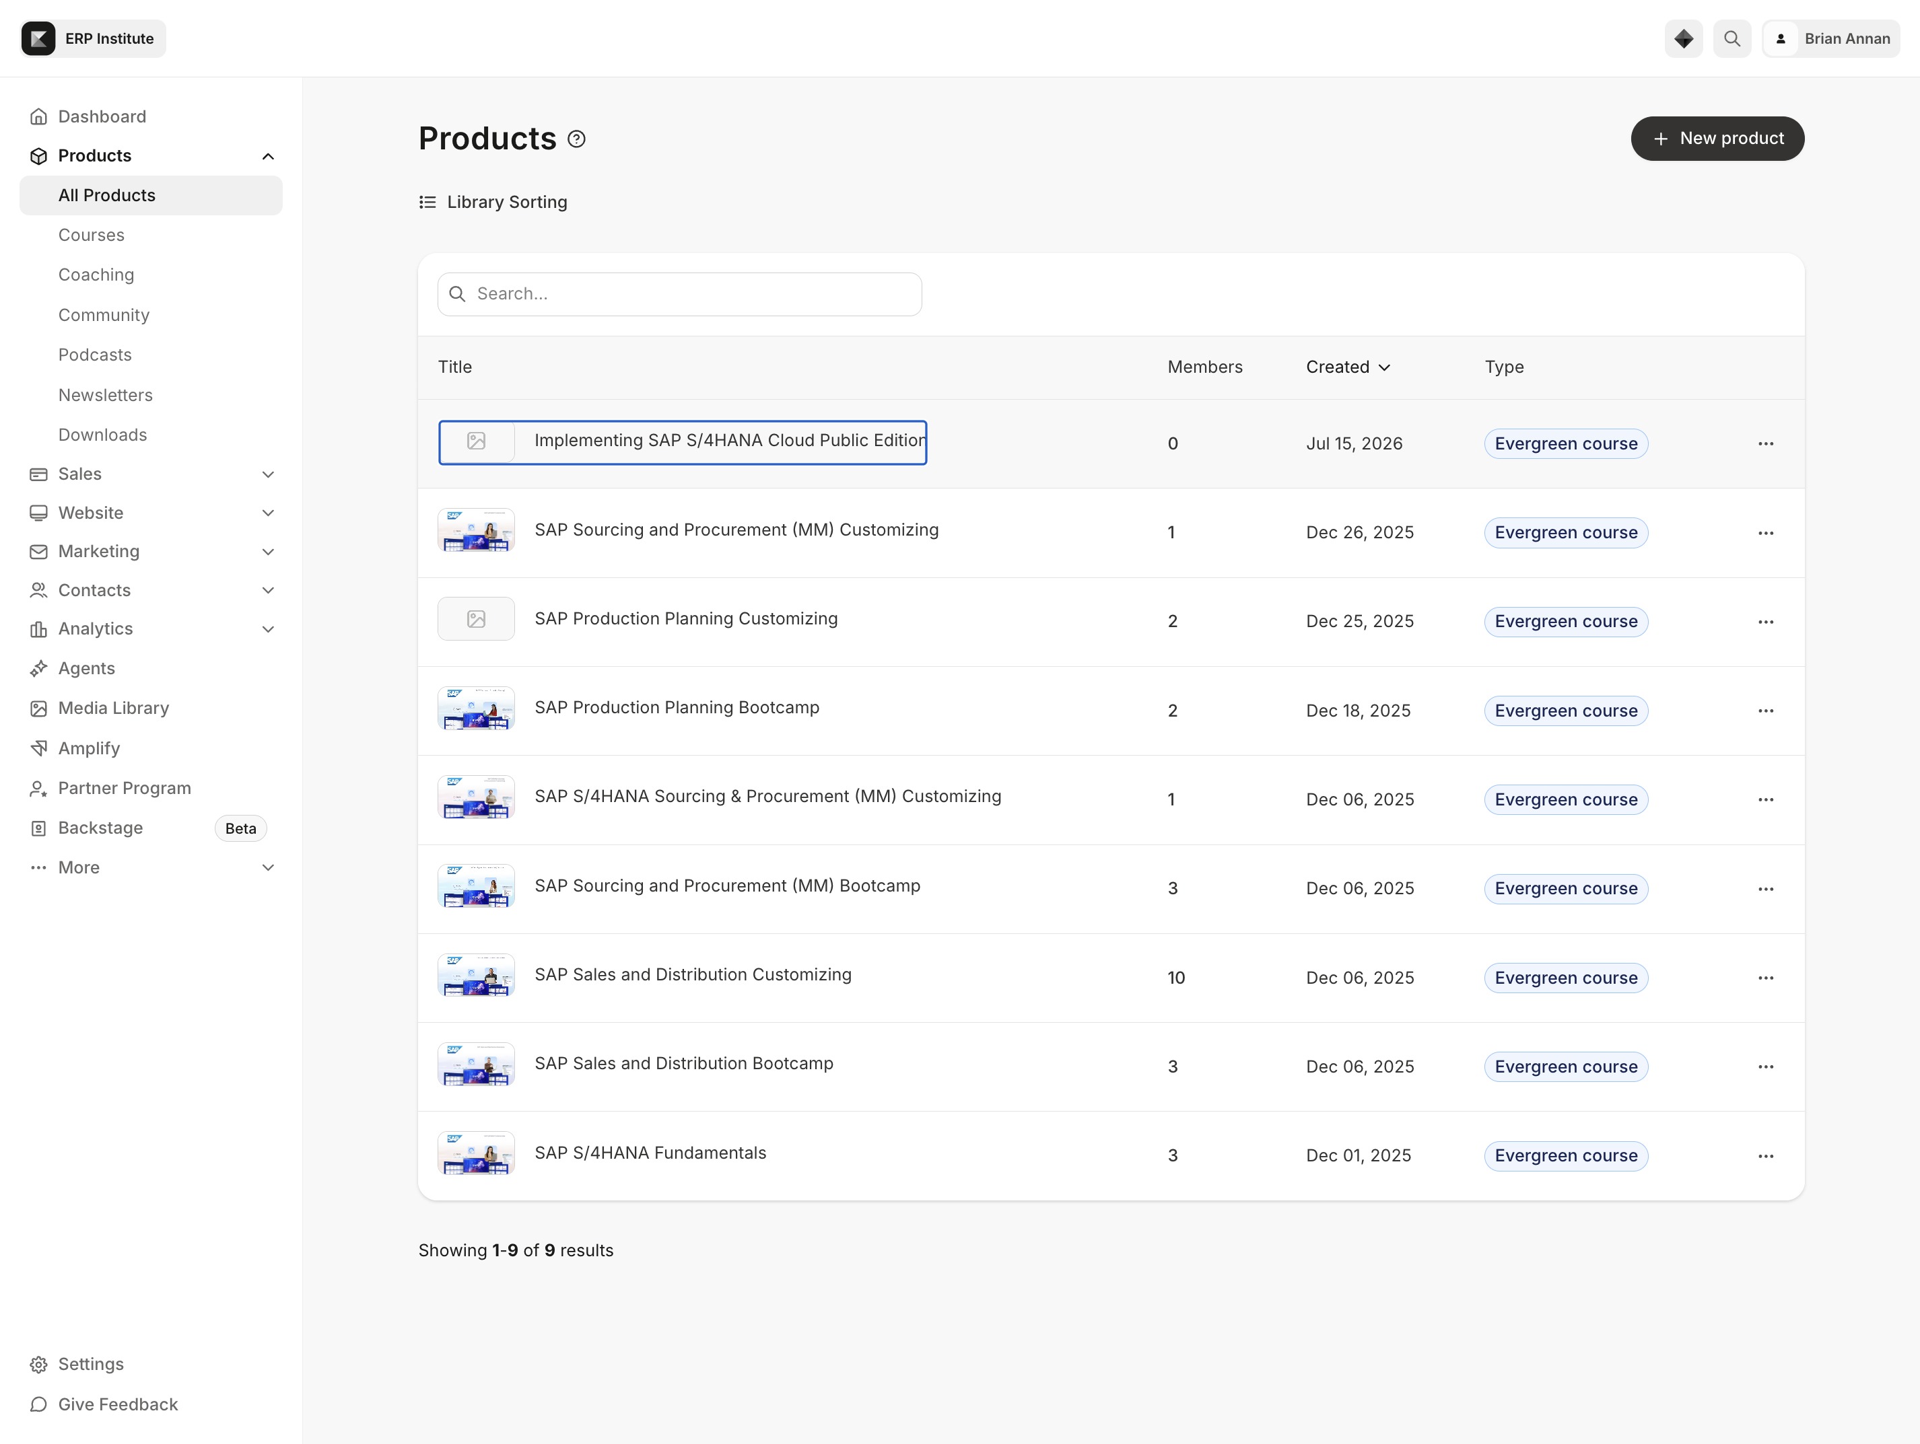Screen dimensions: 1920x1444
Task: Open row menu for SAP S/4HANA Fundamentals
Action: click(x=1765, y=1156)
